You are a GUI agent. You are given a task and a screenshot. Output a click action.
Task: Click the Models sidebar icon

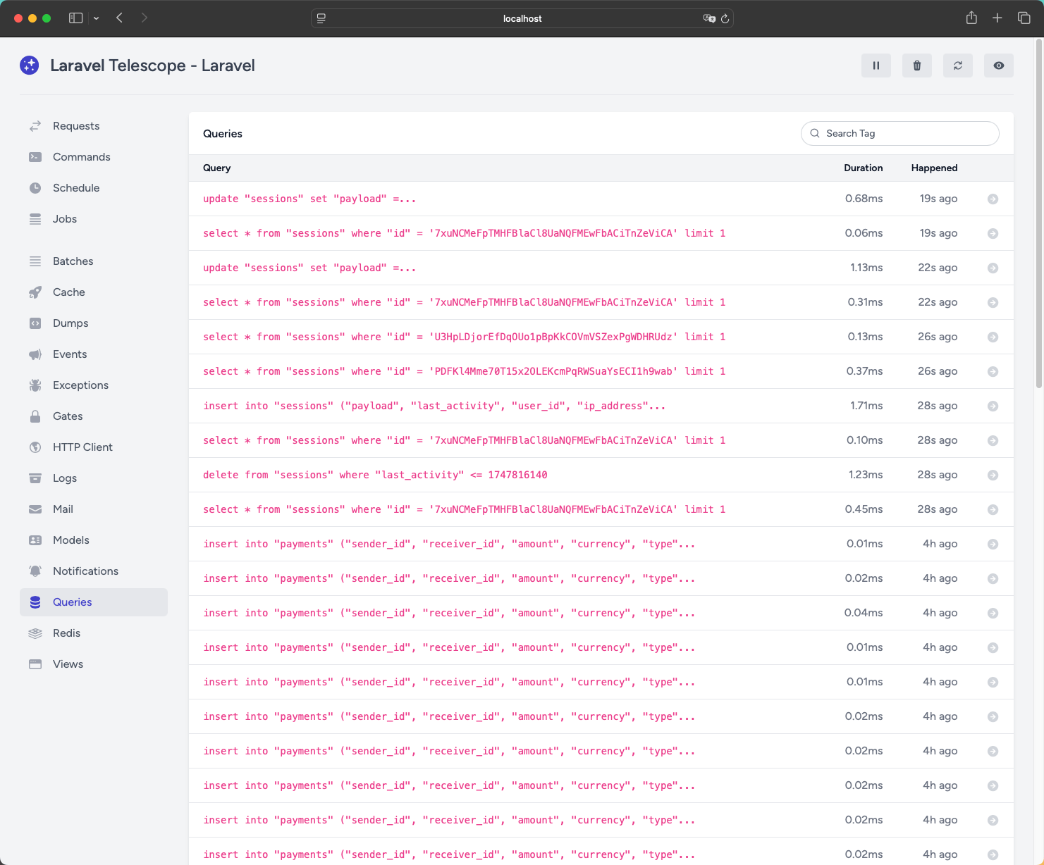35,540
